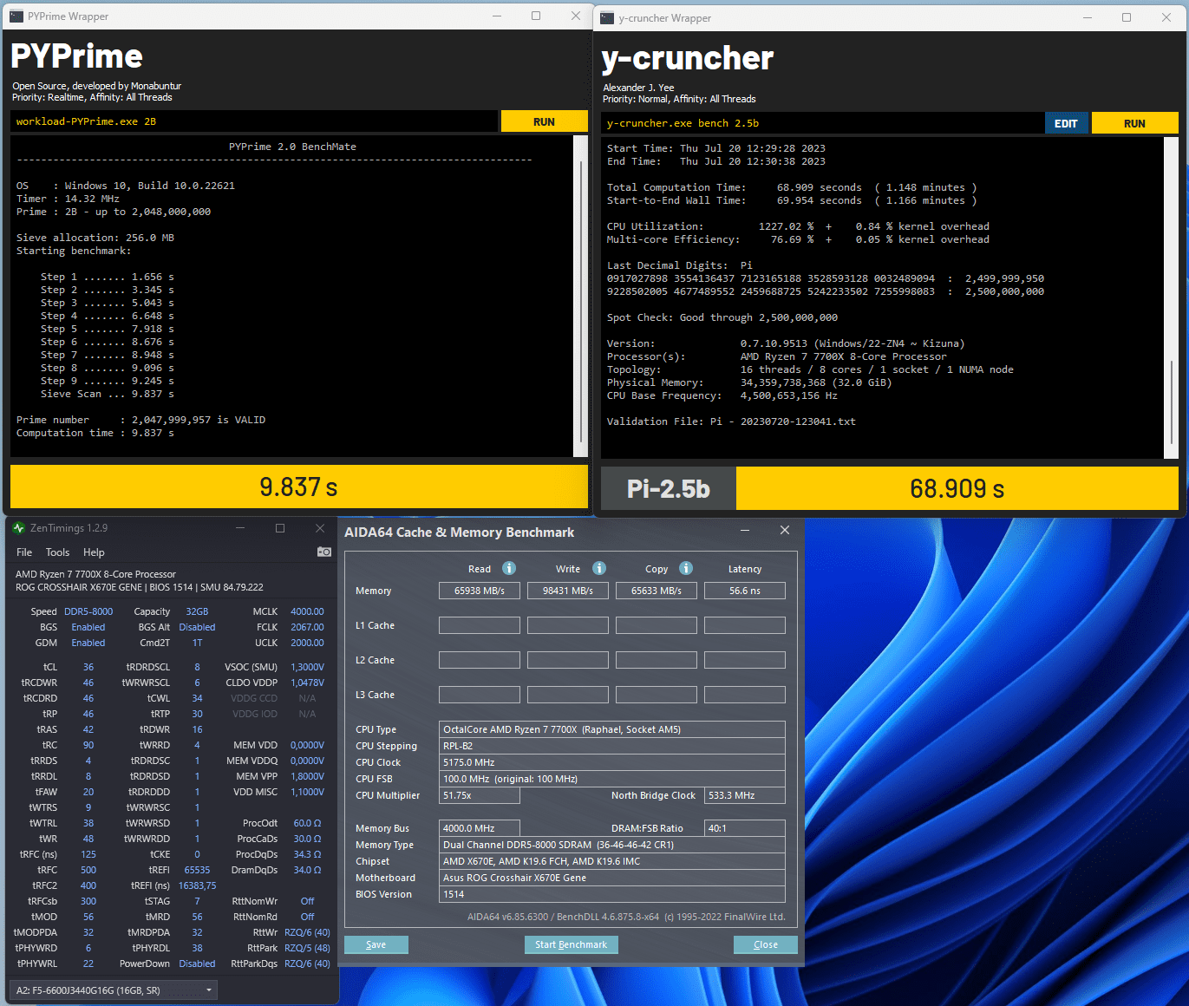Click CPU Clock 5175.0 MHz field
The width and height of the screenshot is (1189, 1006).
click(612, 762)
